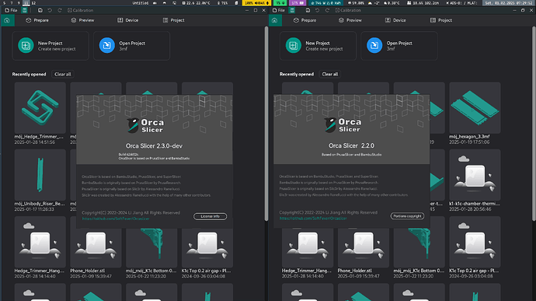Open the mój_Hedge_Trimmer recent project thumbnail
The image size is (536, 301).
[40, 108]
